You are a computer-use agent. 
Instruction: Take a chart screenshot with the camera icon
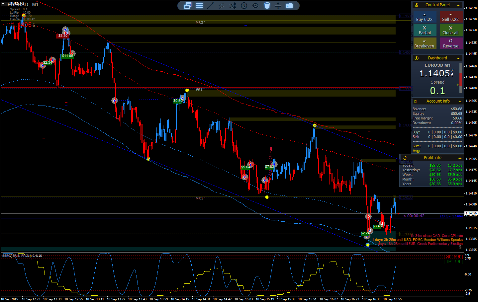pos(289,6)
